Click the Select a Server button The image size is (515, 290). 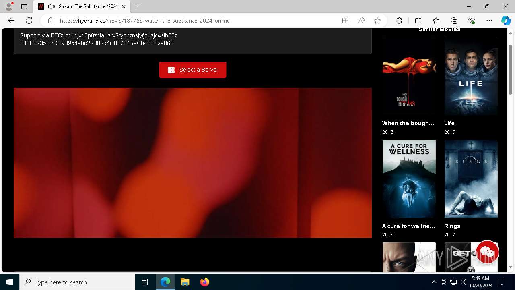(192, 70)
